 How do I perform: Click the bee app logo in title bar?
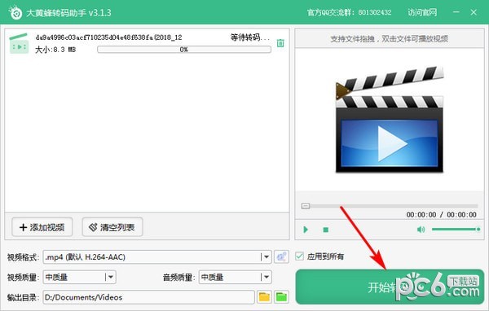tap(15, 12)
